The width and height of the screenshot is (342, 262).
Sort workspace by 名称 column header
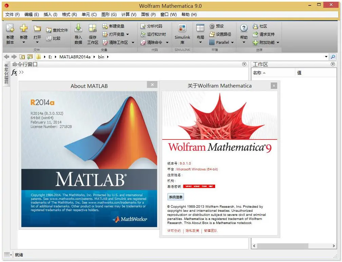tap(273, 73)
